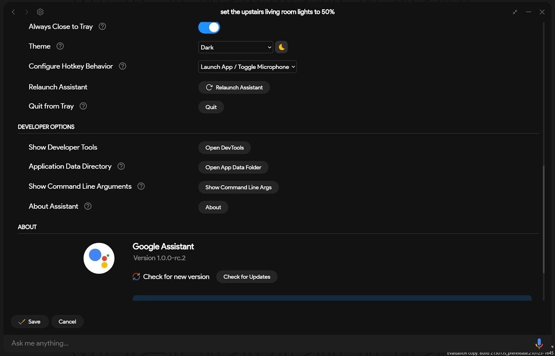Open the settings gear icon

[40, 12]
